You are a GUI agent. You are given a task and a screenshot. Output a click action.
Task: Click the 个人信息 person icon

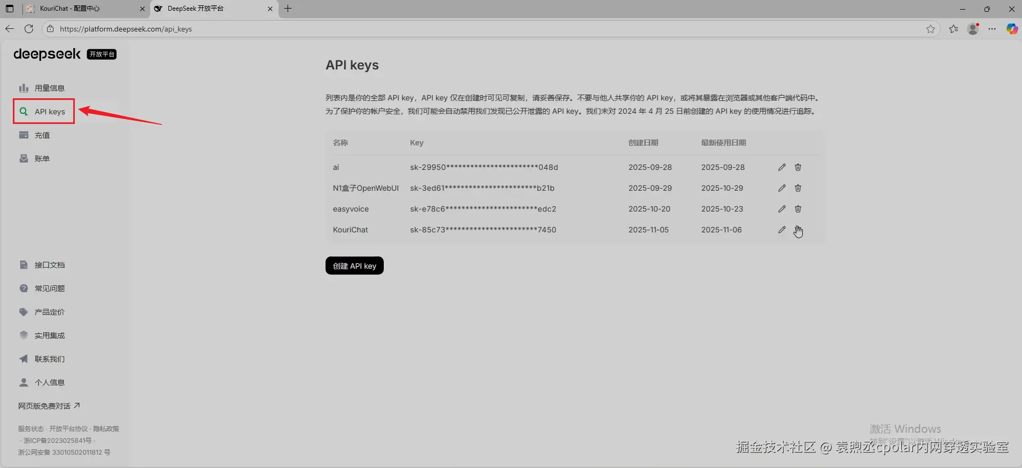(24, 383)
